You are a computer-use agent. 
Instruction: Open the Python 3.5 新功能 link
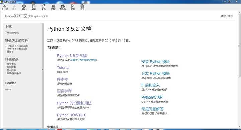[x=72, y=56]
